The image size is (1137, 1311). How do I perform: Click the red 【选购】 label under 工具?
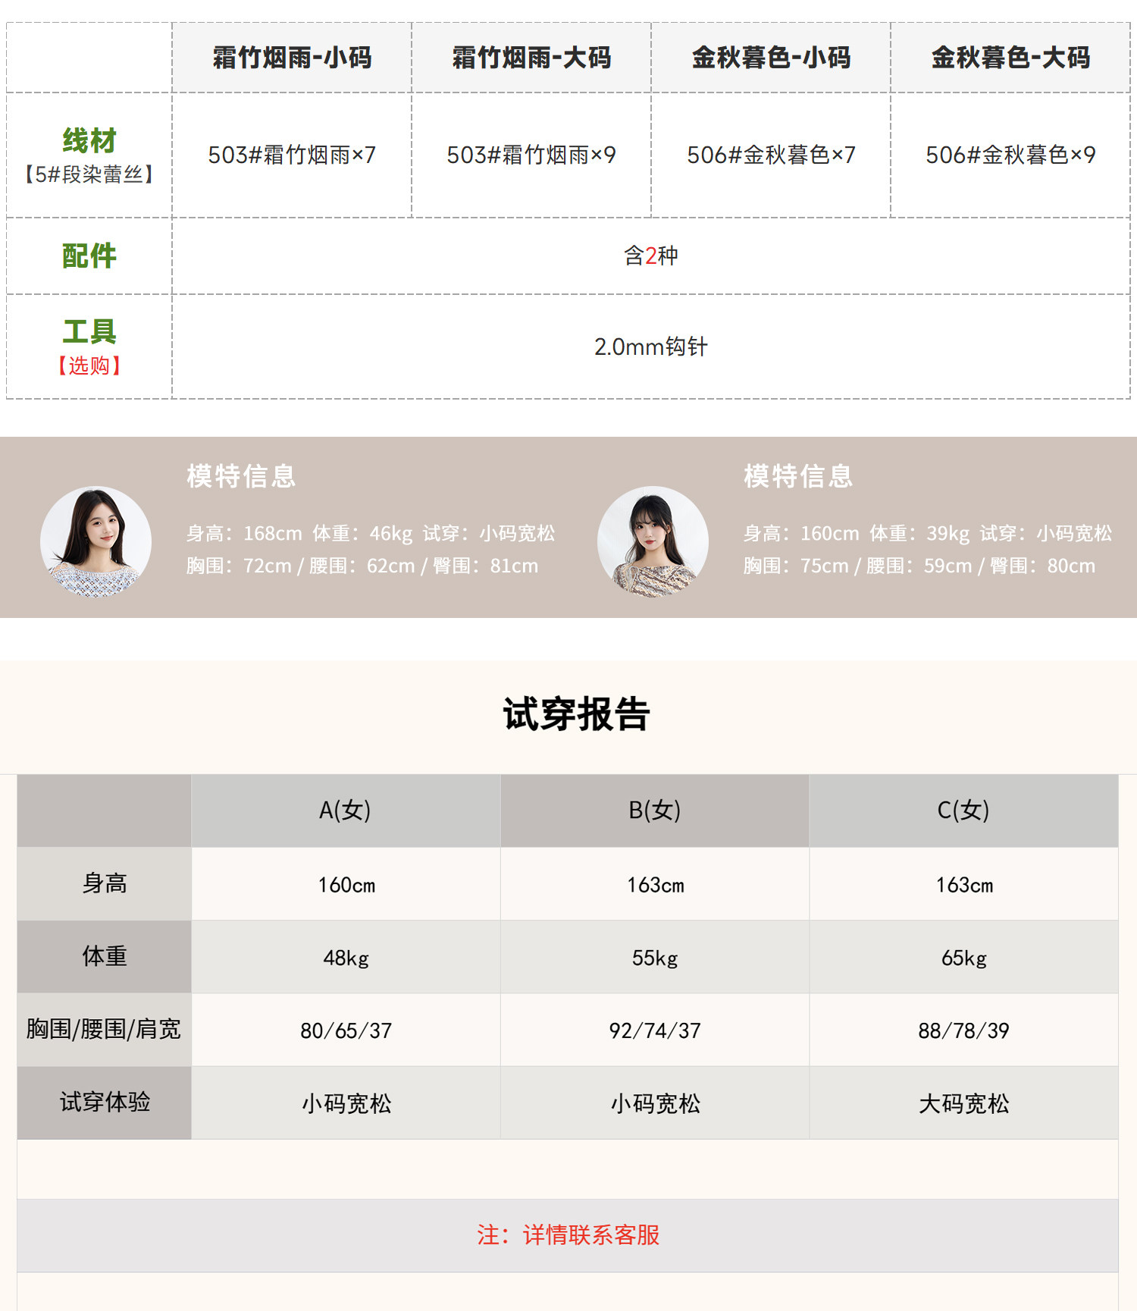click(89, 366)
